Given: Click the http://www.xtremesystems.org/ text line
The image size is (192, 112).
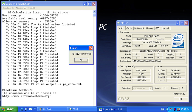Looking at the screenshot, I should point(27,96).
